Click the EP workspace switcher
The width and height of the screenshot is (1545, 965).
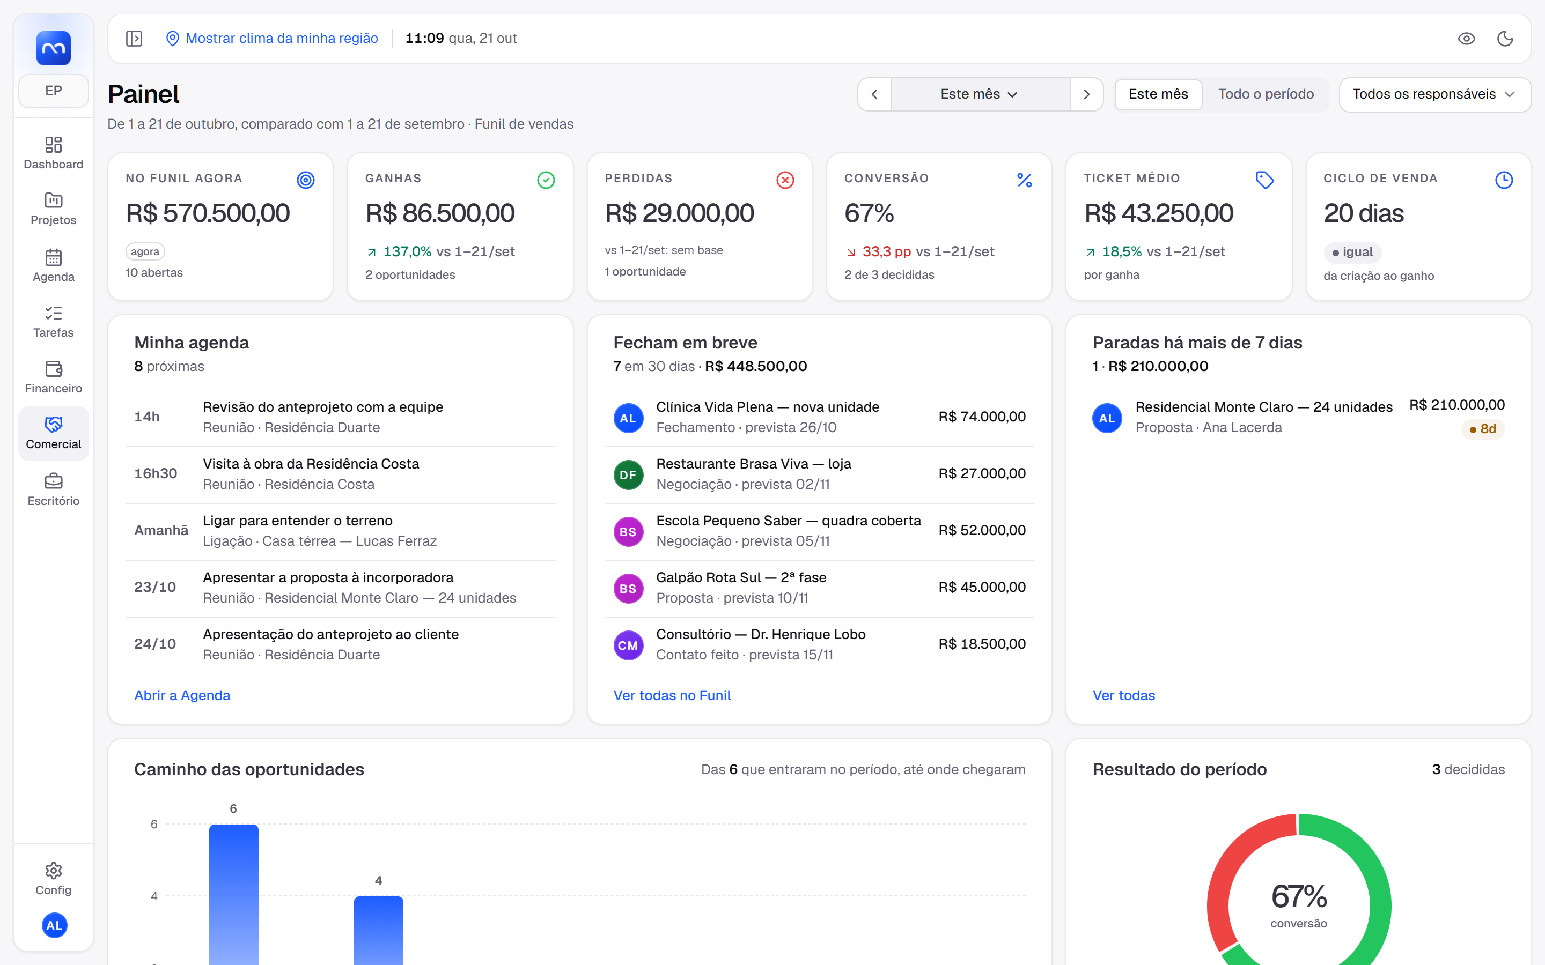54,91
